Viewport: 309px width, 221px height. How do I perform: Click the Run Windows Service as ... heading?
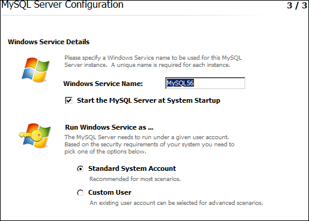click(x=109, y=127)
